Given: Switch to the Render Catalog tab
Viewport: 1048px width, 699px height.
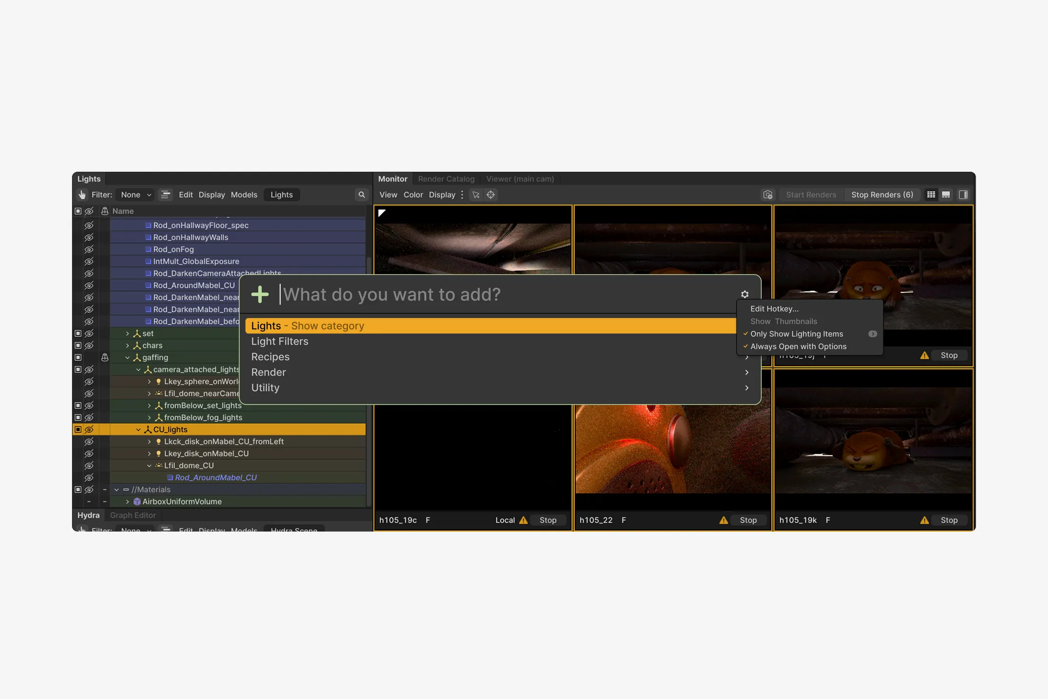Looking at the screenshot, I should coord(446,179).
